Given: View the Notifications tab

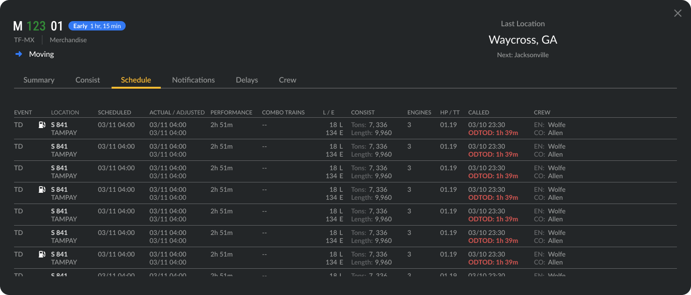Looking at the screenshot, I should 193,80.
